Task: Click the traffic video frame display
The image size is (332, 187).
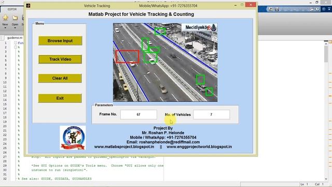Action: (165, 62)
